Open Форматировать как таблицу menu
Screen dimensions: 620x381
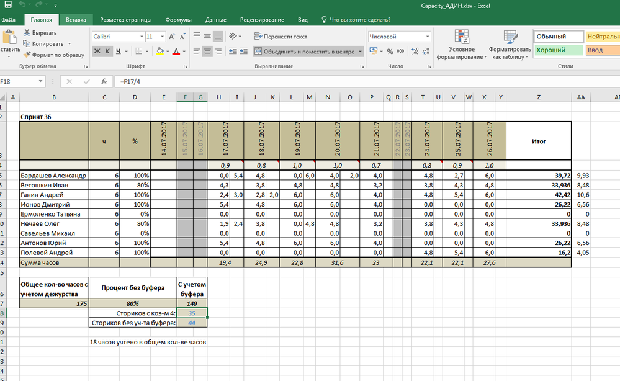click(x=510, y=45)
